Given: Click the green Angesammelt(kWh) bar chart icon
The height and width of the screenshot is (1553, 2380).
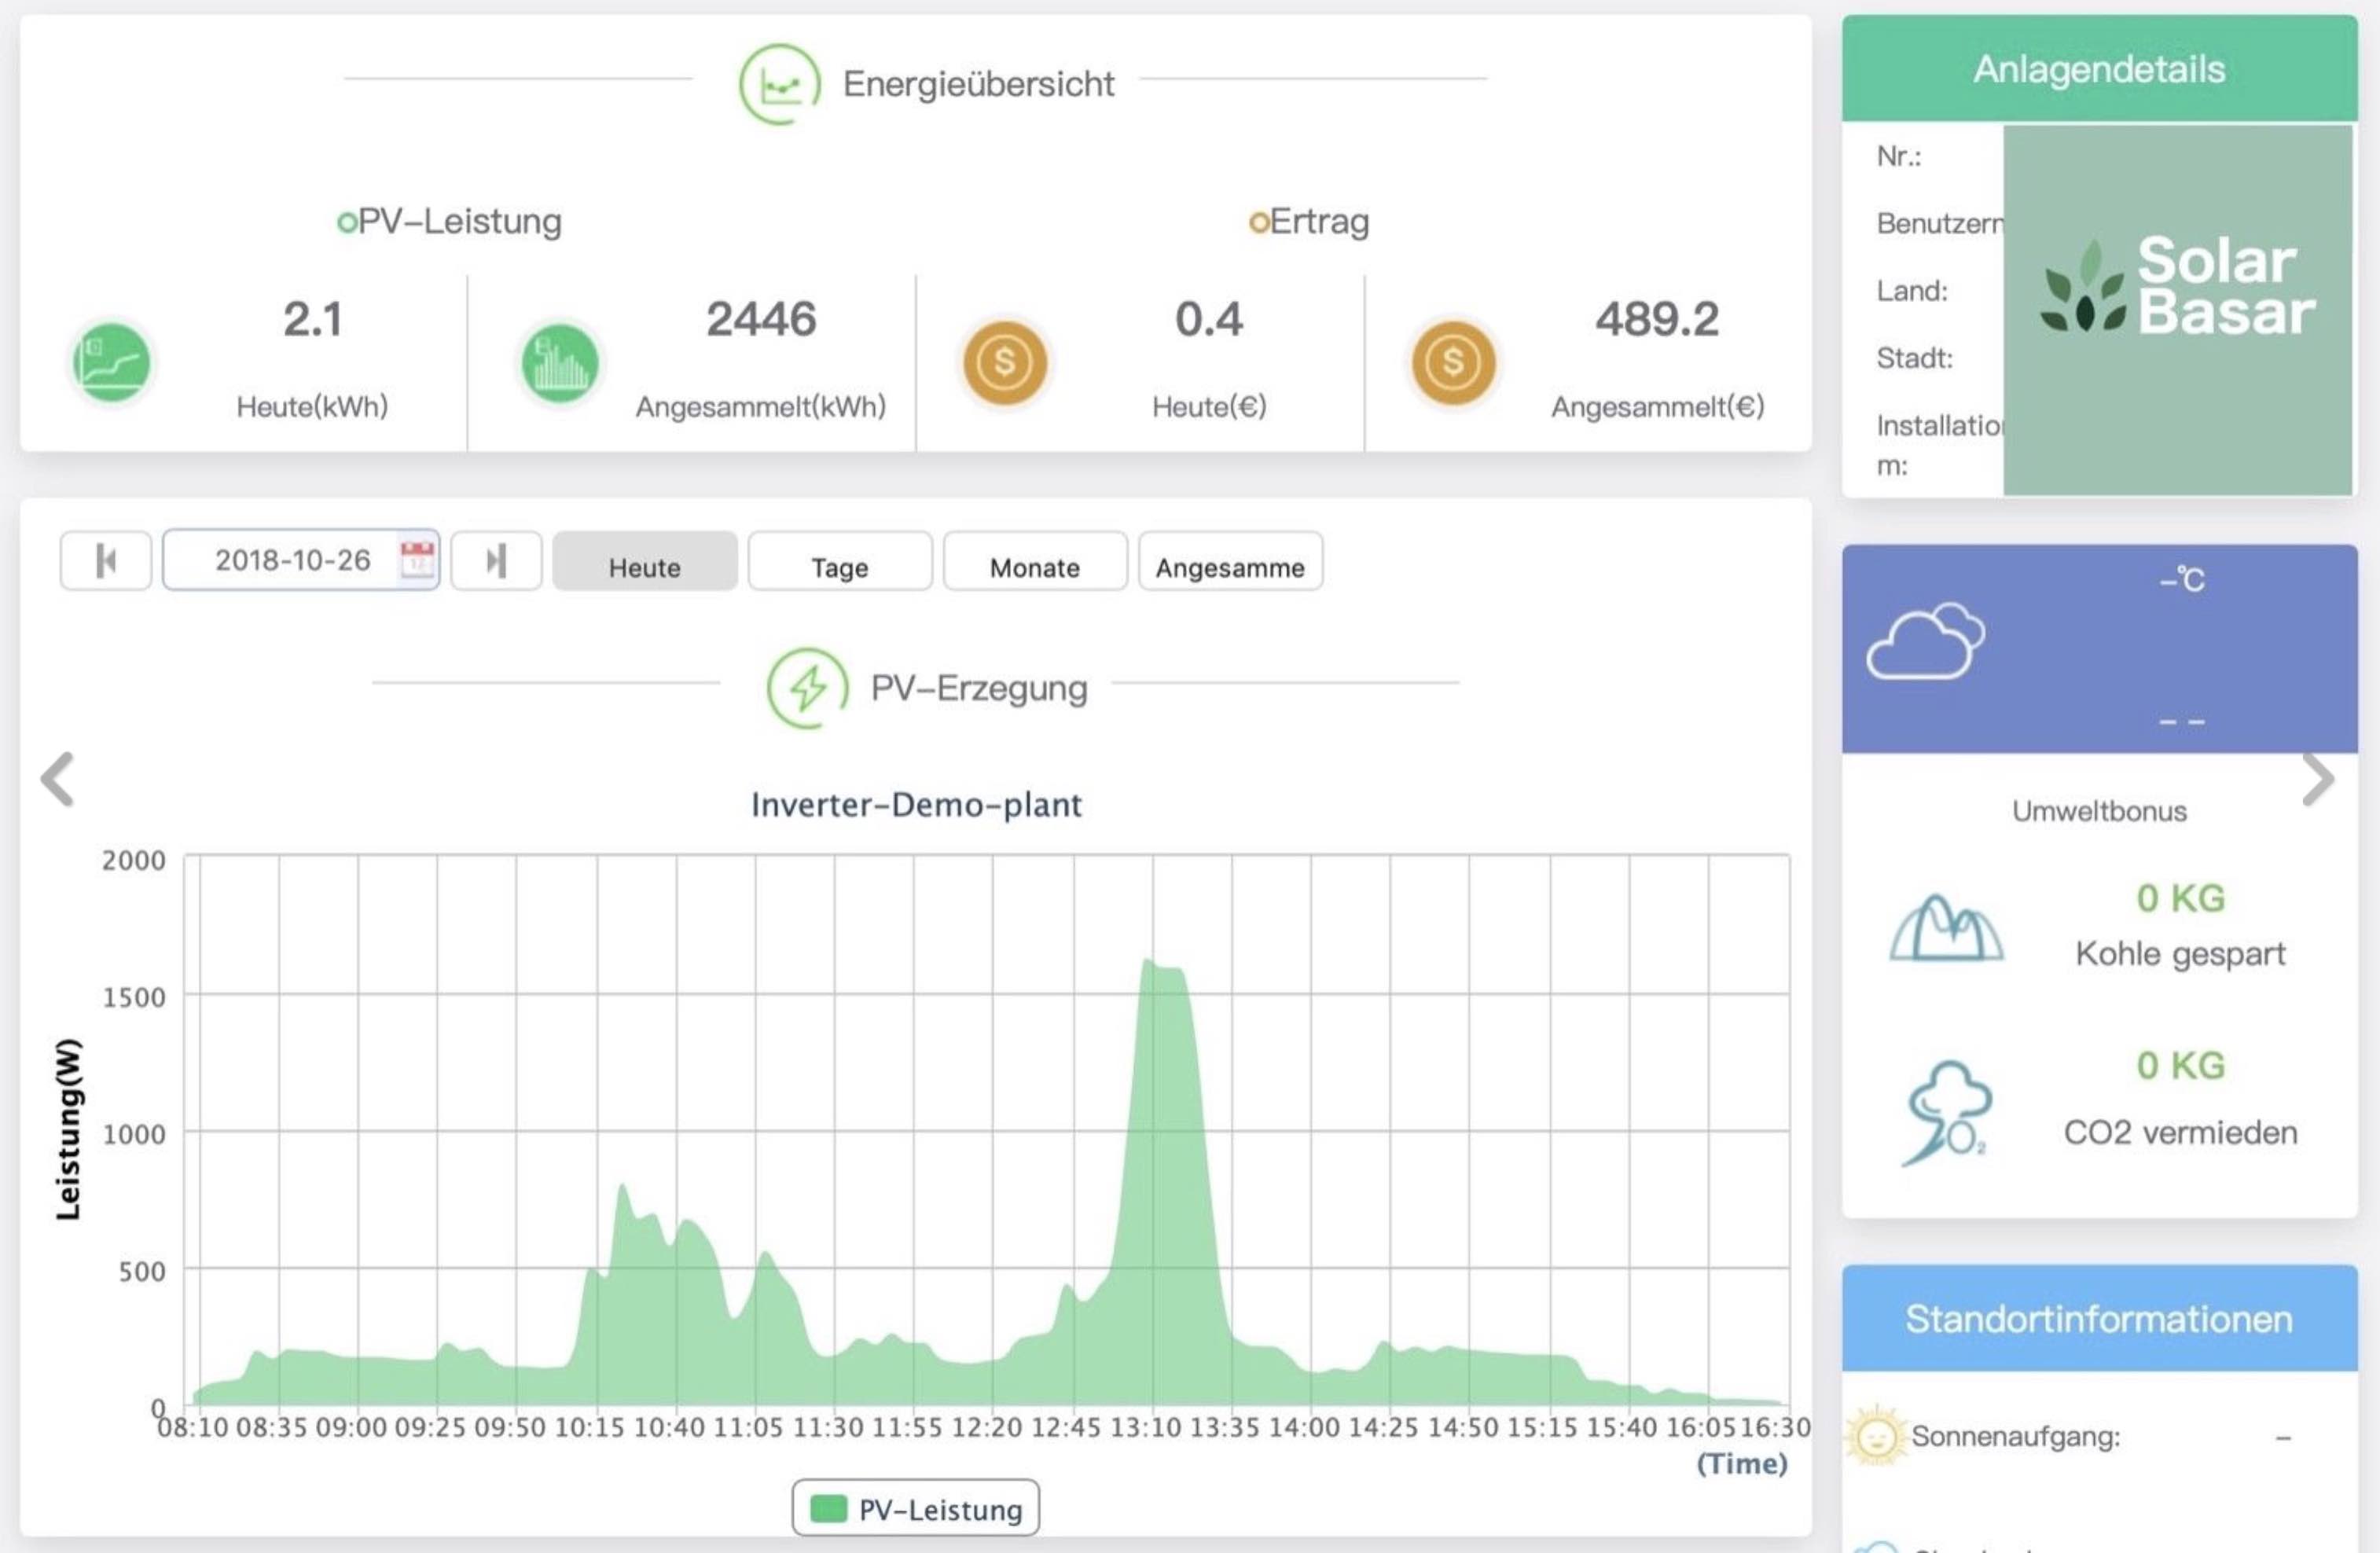Looking at the screenshot, I should pos(560,362).
